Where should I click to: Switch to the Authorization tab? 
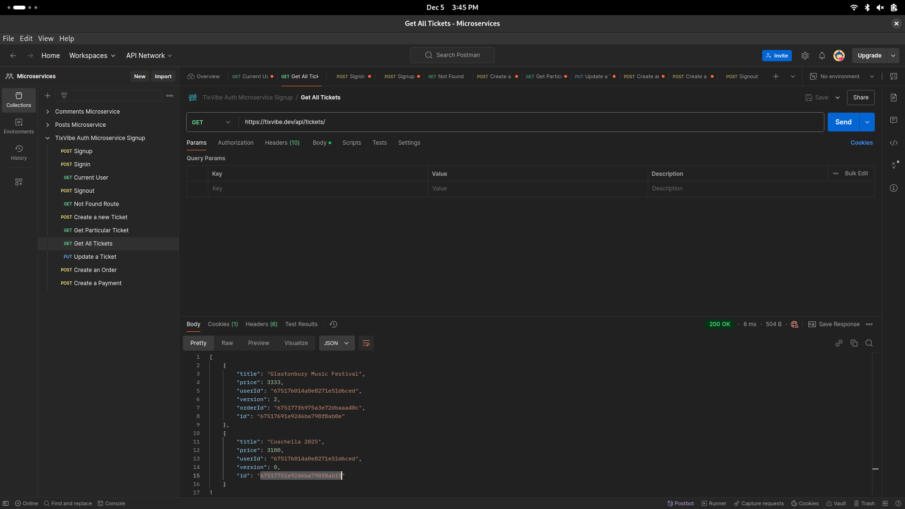tap(236, 143)
